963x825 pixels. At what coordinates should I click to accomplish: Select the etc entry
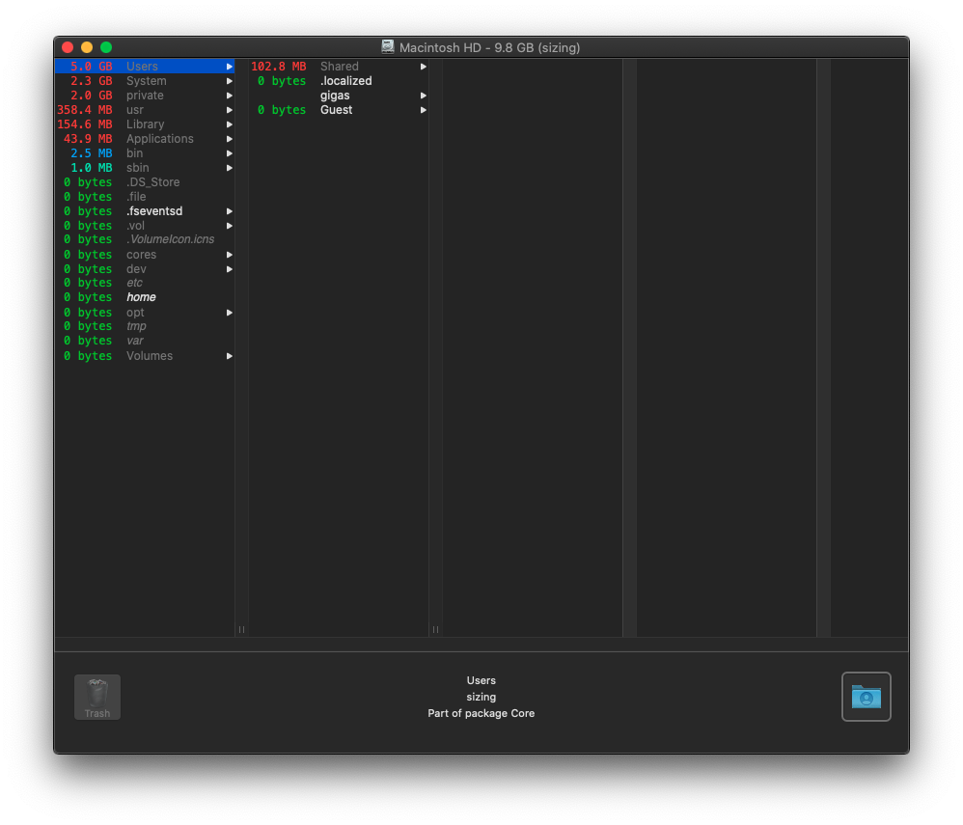point(134,283)
